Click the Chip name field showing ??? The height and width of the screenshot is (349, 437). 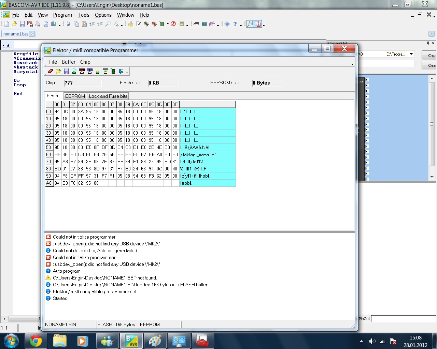pyautogui.click(x=83, y=83)
